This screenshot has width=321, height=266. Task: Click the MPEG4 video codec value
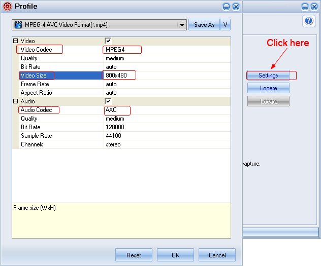[115, 50]
